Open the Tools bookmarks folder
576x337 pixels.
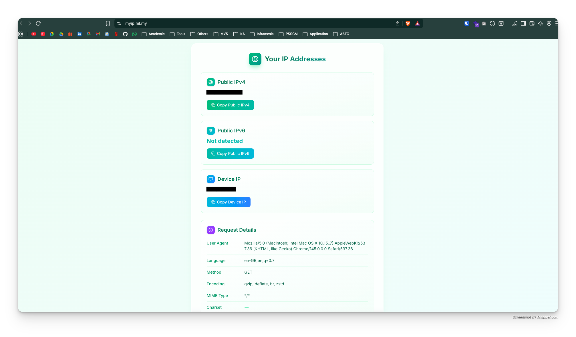click(178, 34)
